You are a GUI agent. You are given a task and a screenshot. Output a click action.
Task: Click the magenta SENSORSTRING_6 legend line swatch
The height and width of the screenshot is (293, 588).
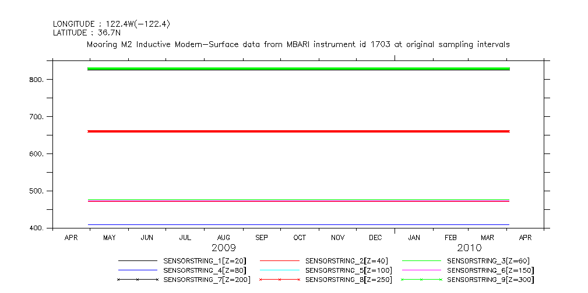click(x=421, y=270)
